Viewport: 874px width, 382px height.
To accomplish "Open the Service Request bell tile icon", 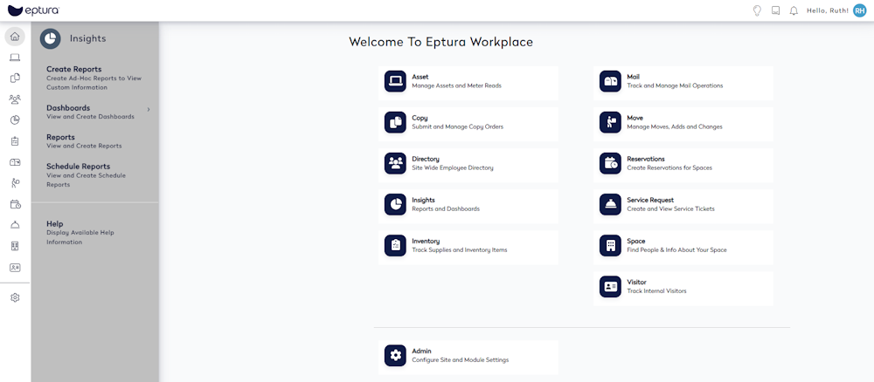I will pyautogui.click(x=610, y=204).
